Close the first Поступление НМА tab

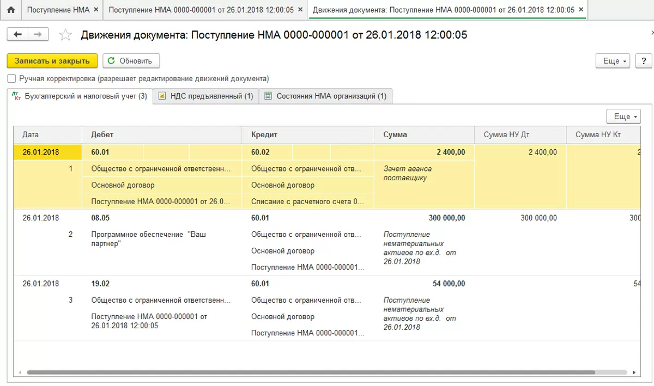pyautogui.click(x=96, y=10)
